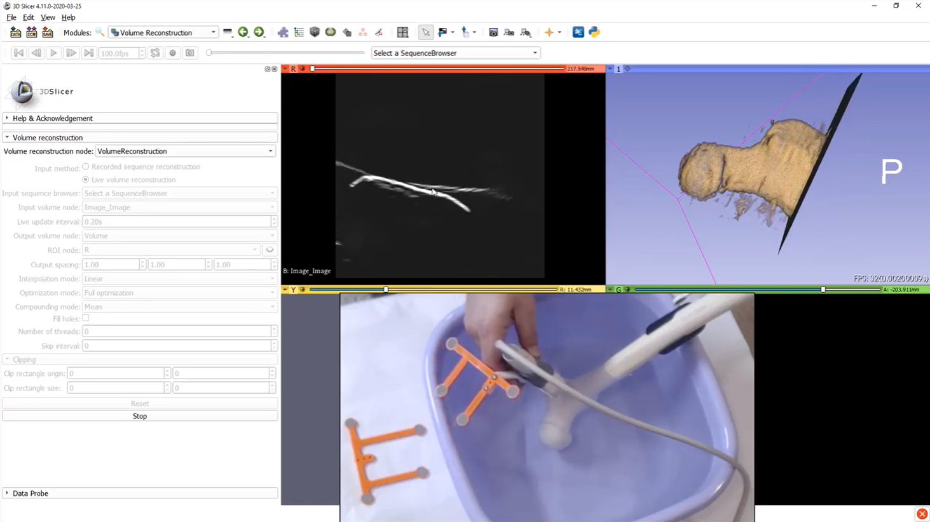930x522 pixels.
Task: Click the Save scene icon
Action: 48,32
